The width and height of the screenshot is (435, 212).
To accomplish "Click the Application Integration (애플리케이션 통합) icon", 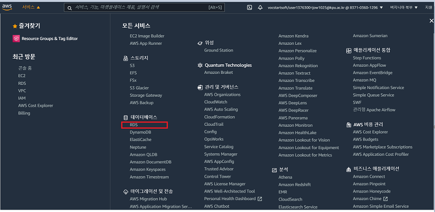I will click(349, 50).
